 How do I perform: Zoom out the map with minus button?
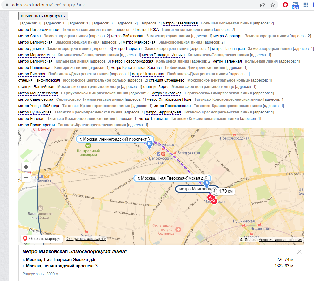tap(26, 177)
